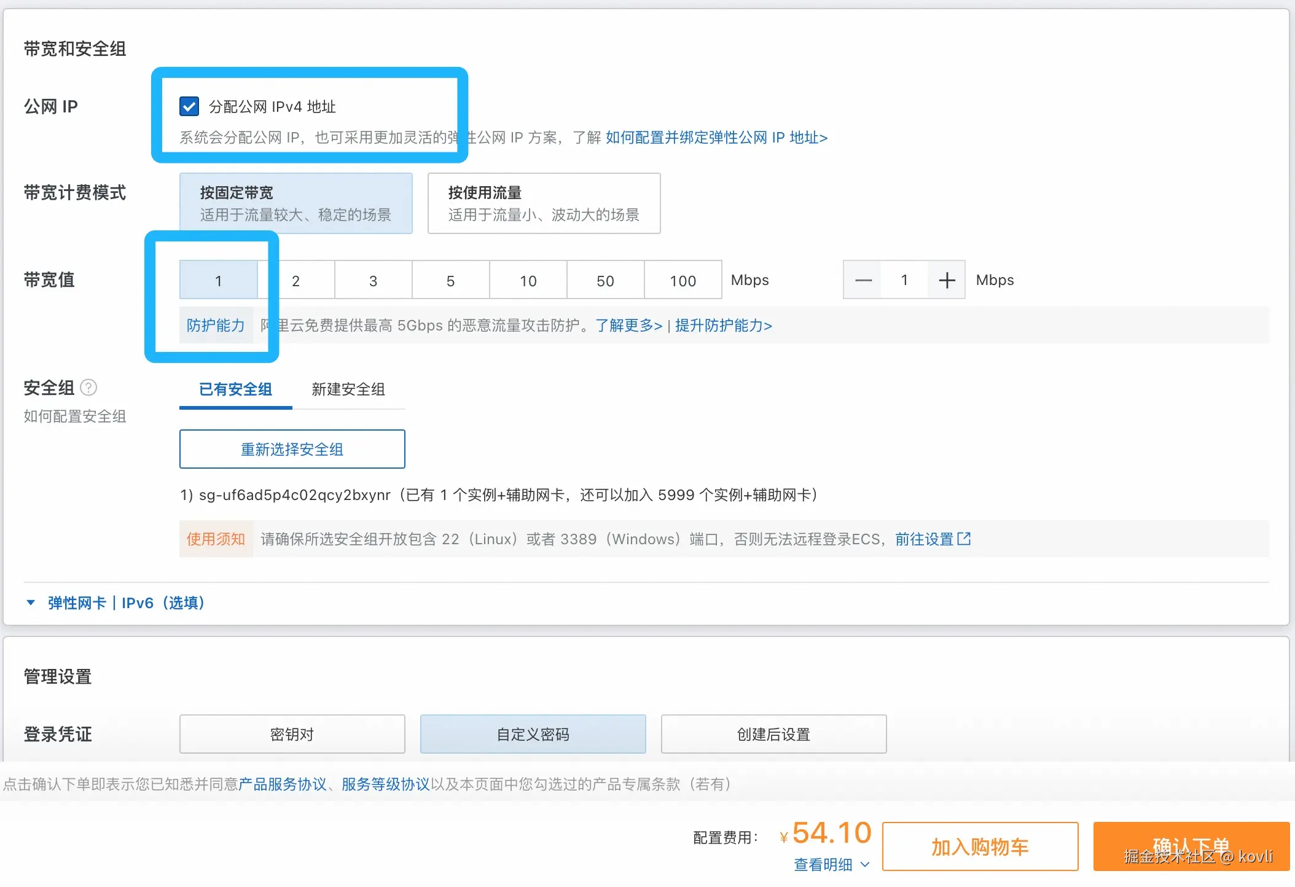Screen dimensions: 1295x887
Task: Click the 重新选择安全组 button
Action: click(x=292, y=449)
